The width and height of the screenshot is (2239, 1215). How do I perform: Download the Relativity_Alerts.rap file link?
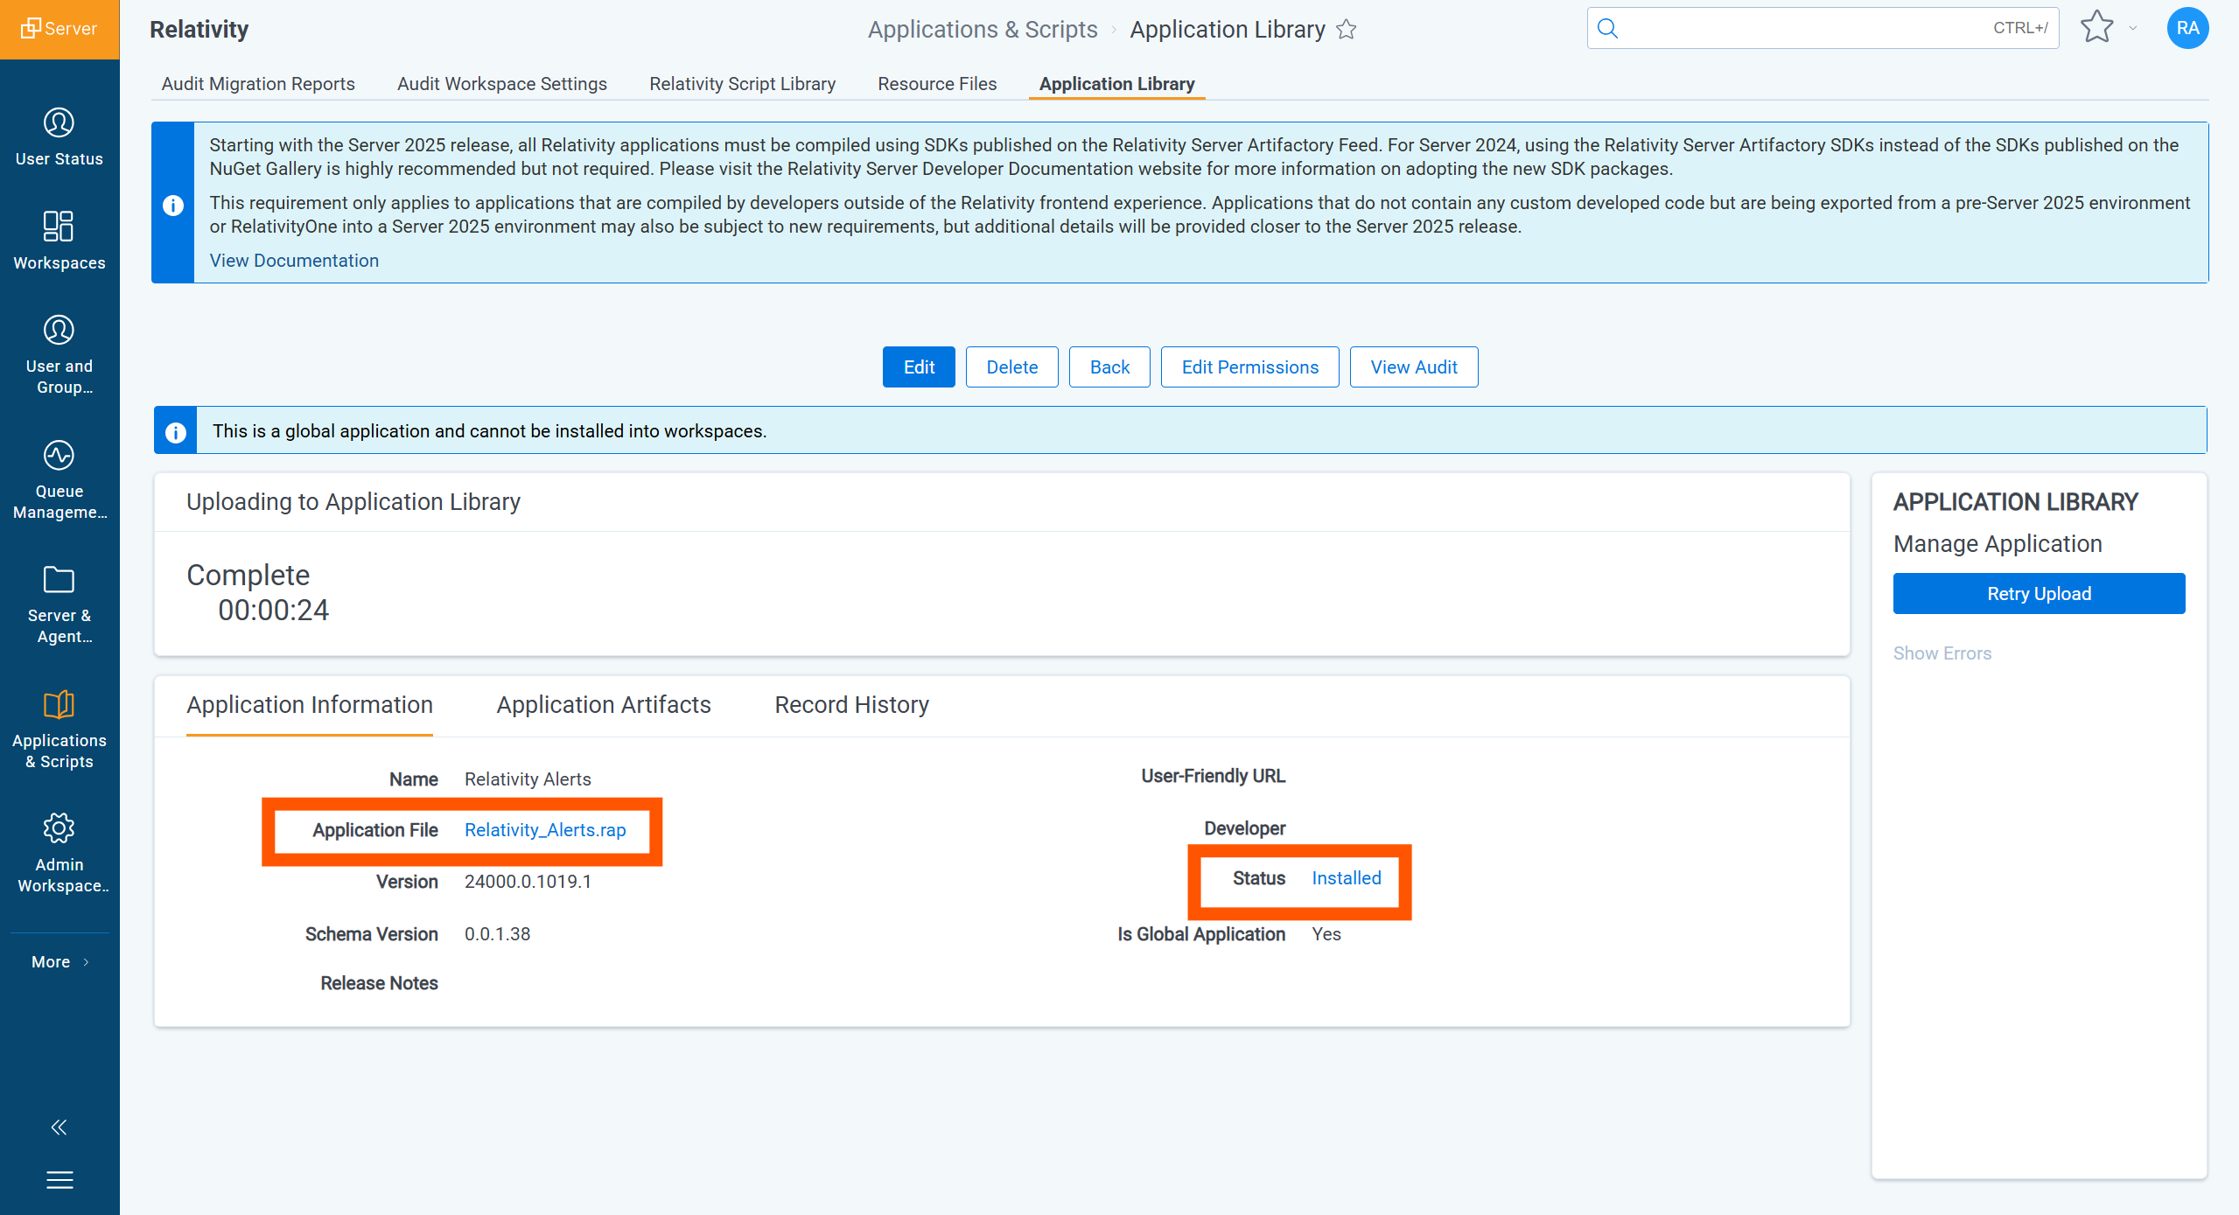tap(544, 830)
